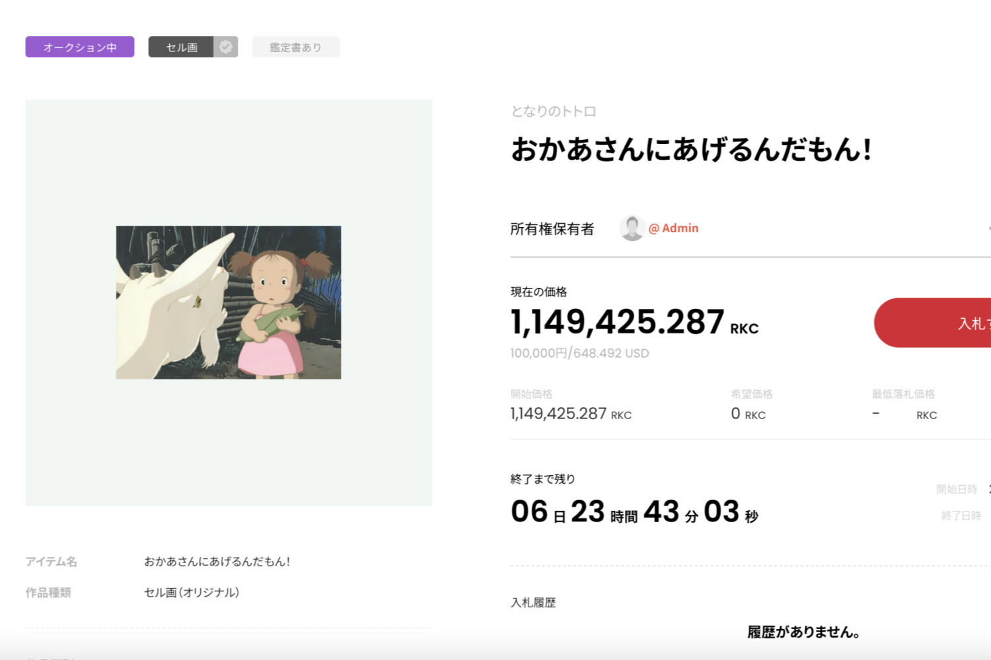Click the verified checkmark icon beside セル画
Screen dimensions: 991x660
coord(225,47)
